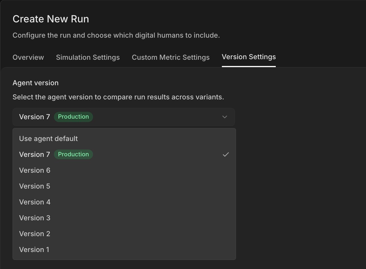Collapse the Agent version dropdown

coord(124,117)
